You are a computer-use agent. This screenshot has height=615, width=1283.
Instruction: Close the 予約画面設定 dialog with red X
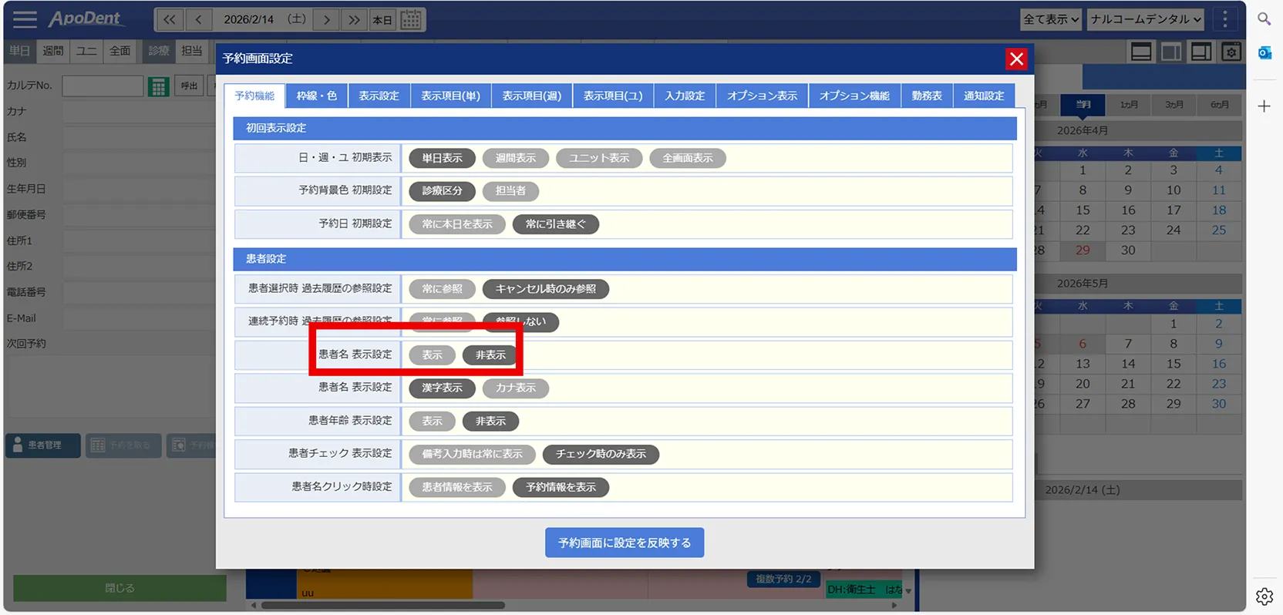[x=1016, y=59]
